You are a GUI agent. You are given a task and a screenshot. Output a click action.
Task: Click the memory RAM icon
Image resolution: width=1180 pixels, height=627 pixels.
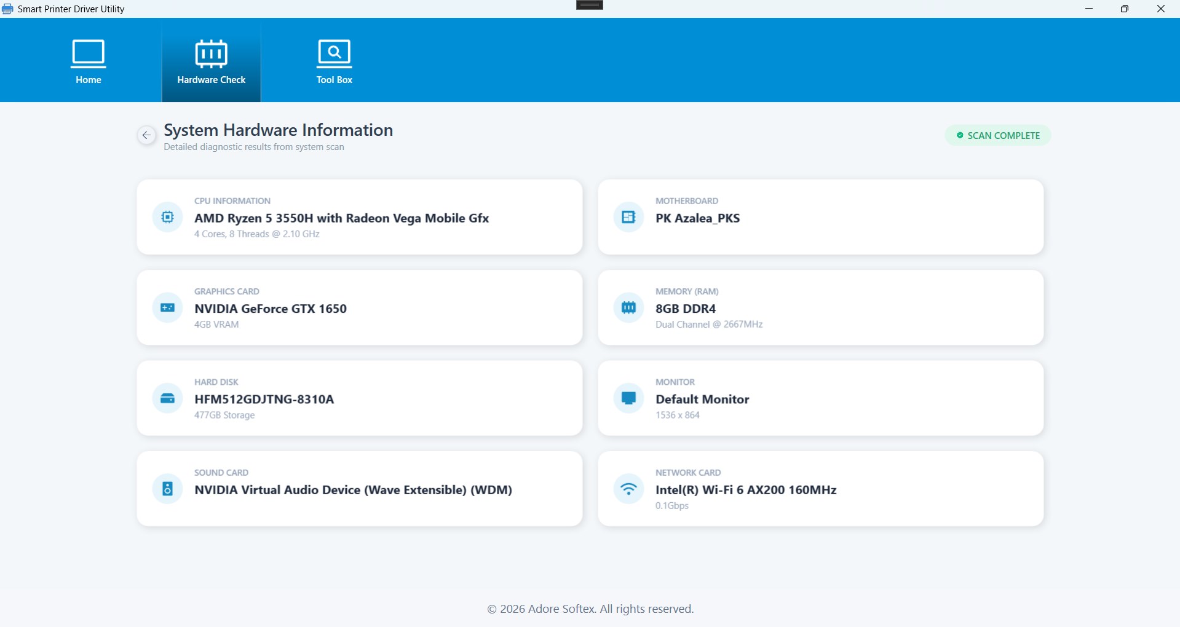[x=628, y=307]
